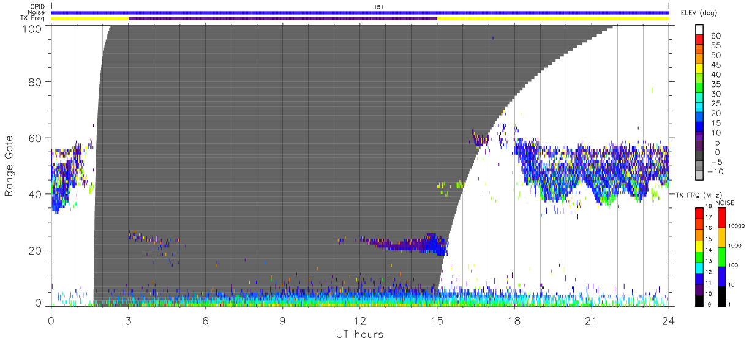Pick the yellow segment of the ELEV colorbar
The image size is (752, 347).
click(x=699, y=70)
